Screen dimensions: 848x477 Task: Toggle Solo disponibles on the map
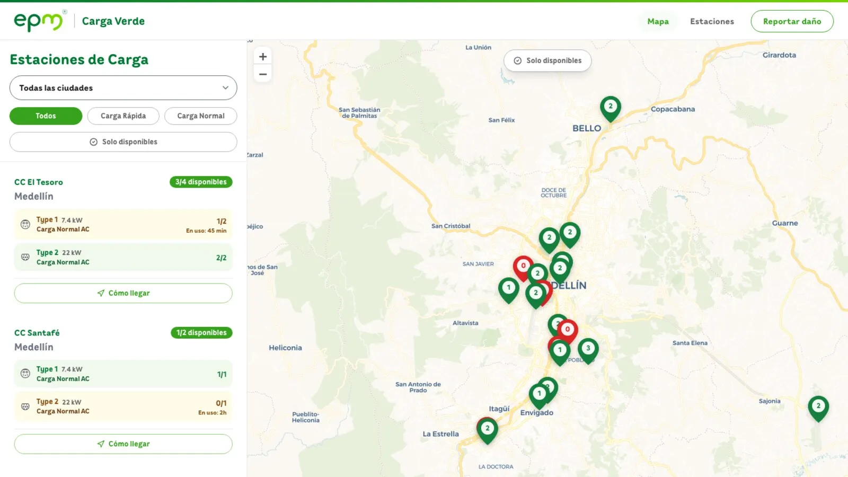(x=547, y=60)
